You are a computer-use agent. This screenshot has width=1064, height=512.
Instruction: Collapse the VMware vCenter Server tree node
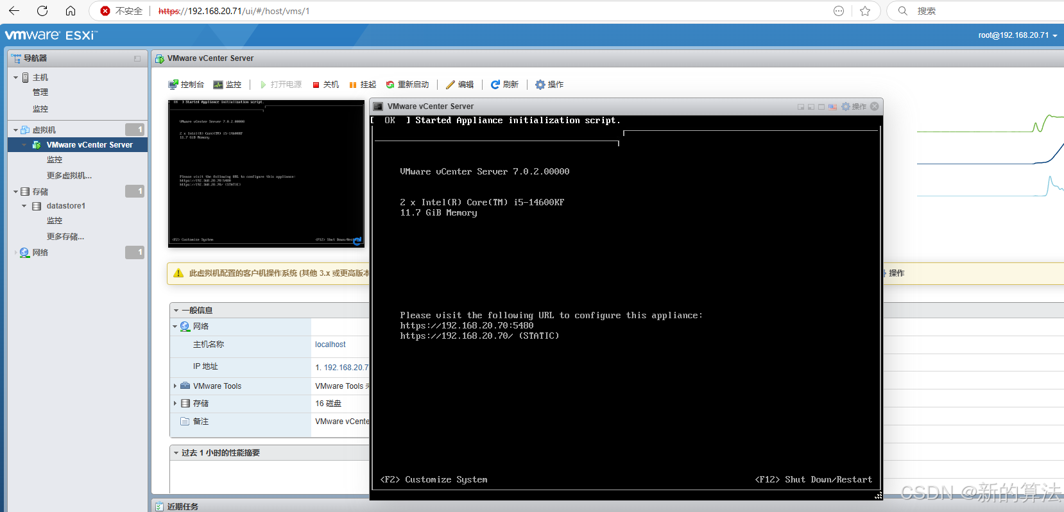point(24,145)
